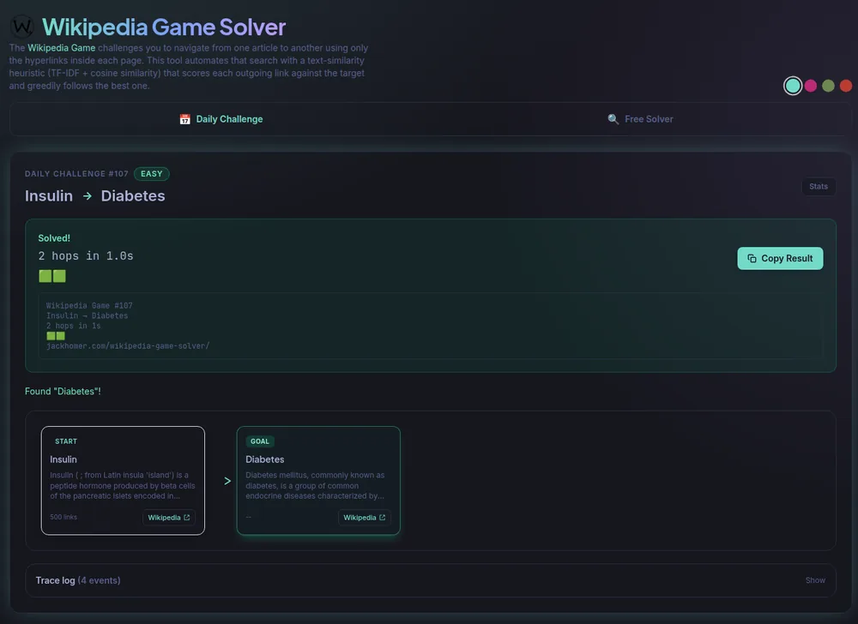
Task: Select the teal theme color dot
Action: click(792, 86)
